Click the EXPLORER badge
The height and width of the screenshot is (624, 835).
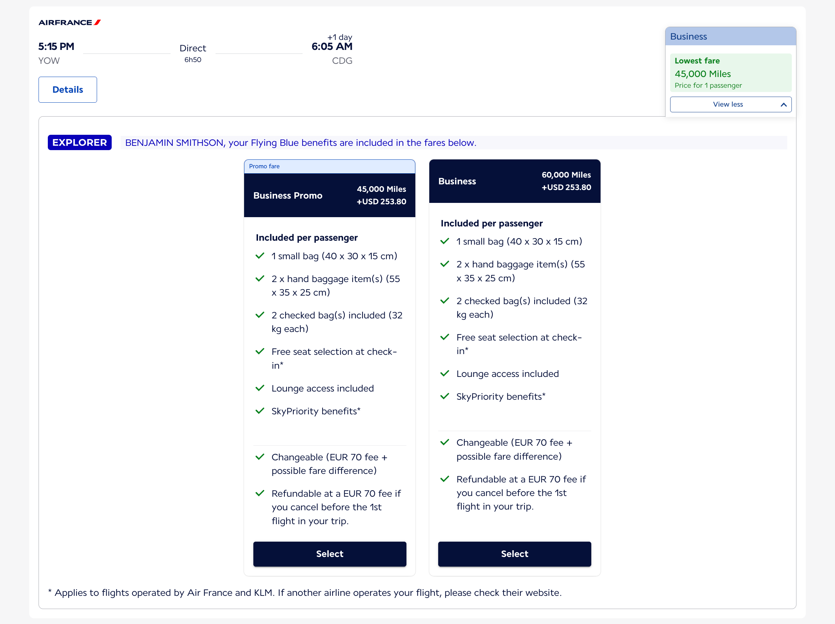tap(80, 143)
